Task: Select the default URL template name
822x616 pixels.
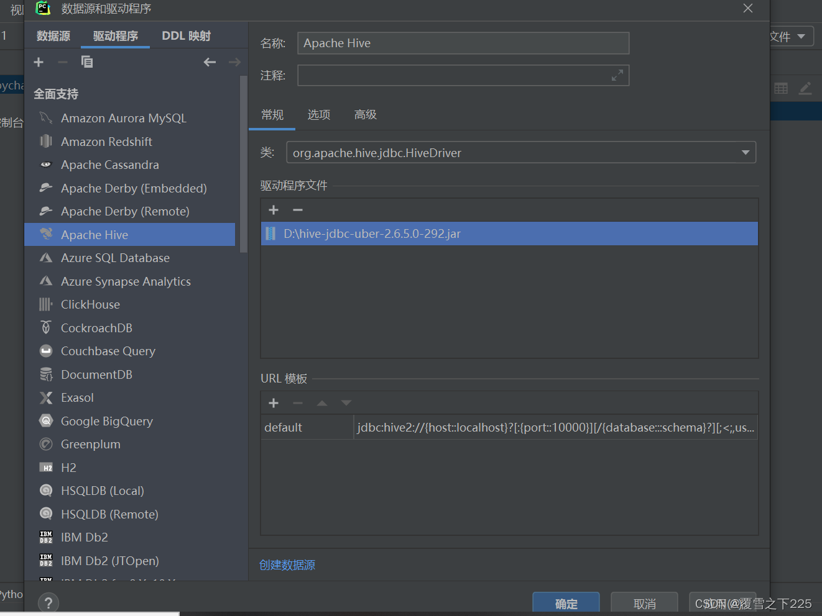Action: point(307,428)
